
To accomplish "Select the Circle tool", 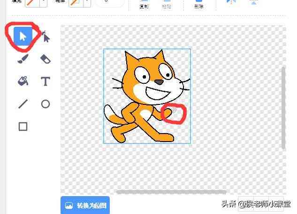I will [46, 104].
